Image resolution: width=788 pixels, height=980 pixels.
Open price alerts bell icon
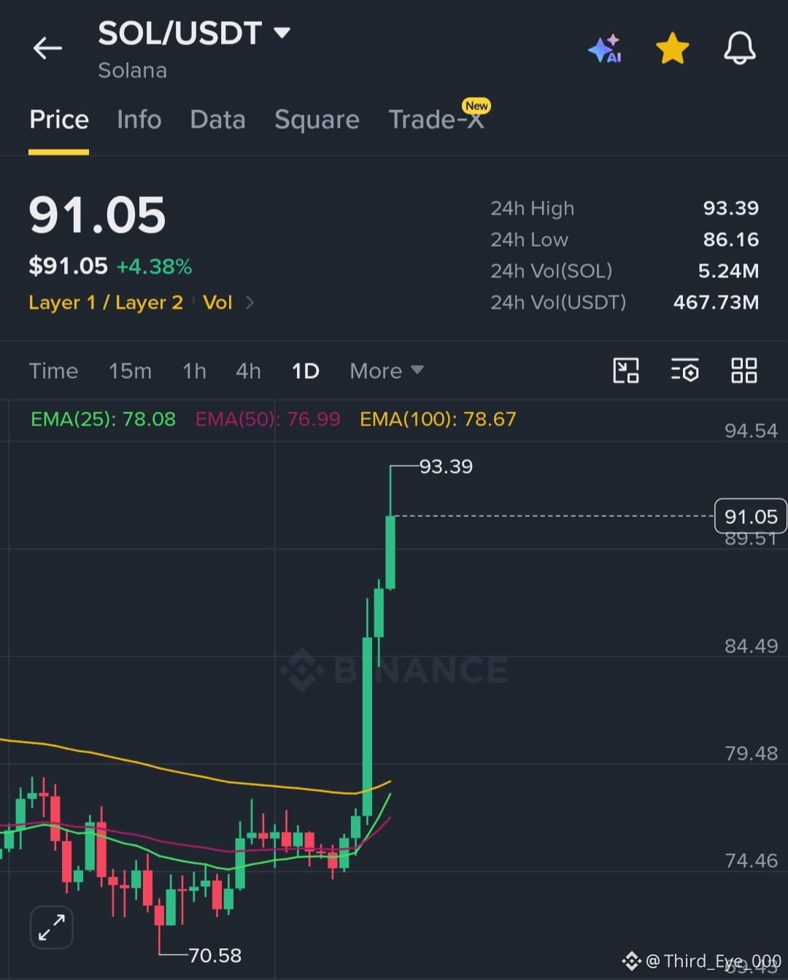coord(739,48)
